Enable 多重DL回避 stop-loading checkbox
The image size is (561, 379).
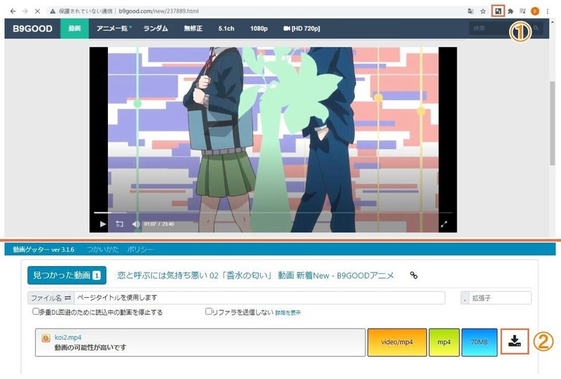[x=36, y=312]
